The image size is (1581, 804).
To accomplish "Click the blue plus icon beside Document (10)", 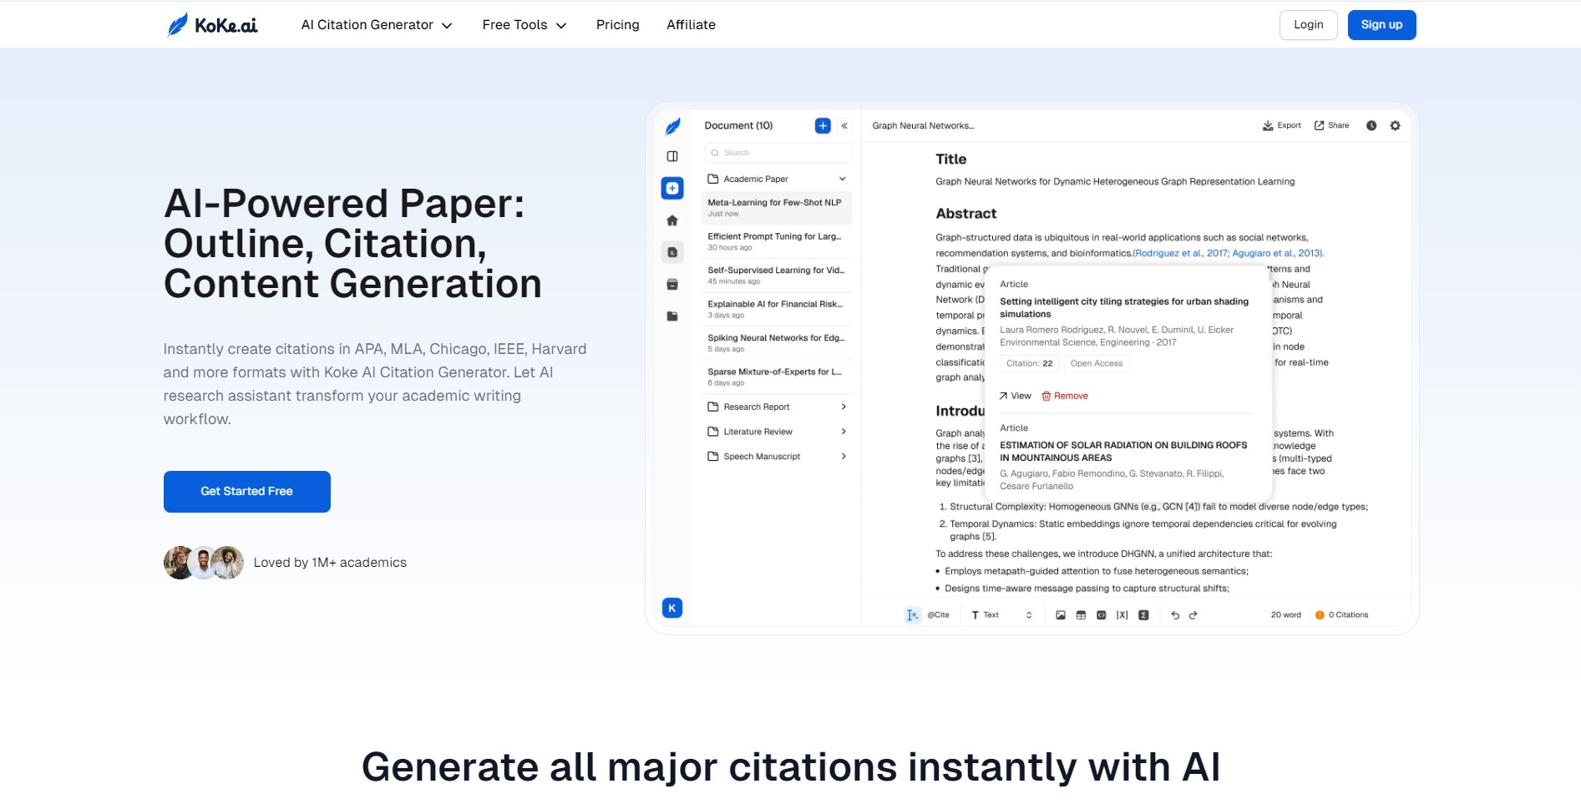I will pos(823,126).
